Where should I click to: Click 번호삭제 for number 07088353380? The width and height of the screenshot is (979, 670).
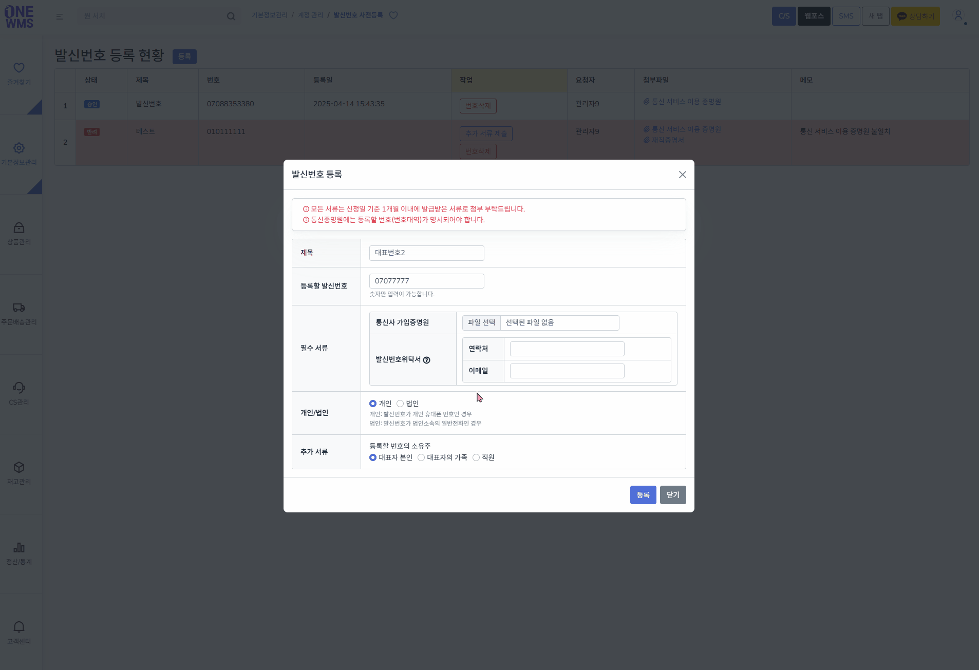tap(478, 106)
